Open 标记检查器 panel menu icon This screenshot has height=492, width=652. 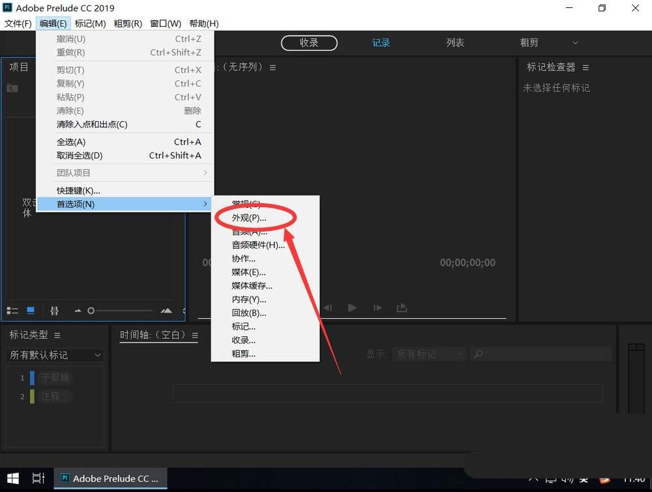pos(585,68)
